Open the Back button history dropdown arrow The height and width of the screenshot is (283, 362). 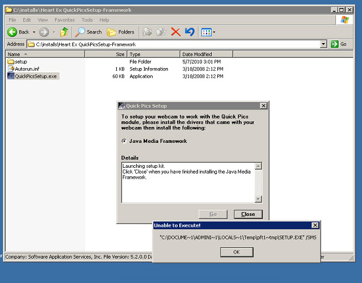click(x=34, y=32)
